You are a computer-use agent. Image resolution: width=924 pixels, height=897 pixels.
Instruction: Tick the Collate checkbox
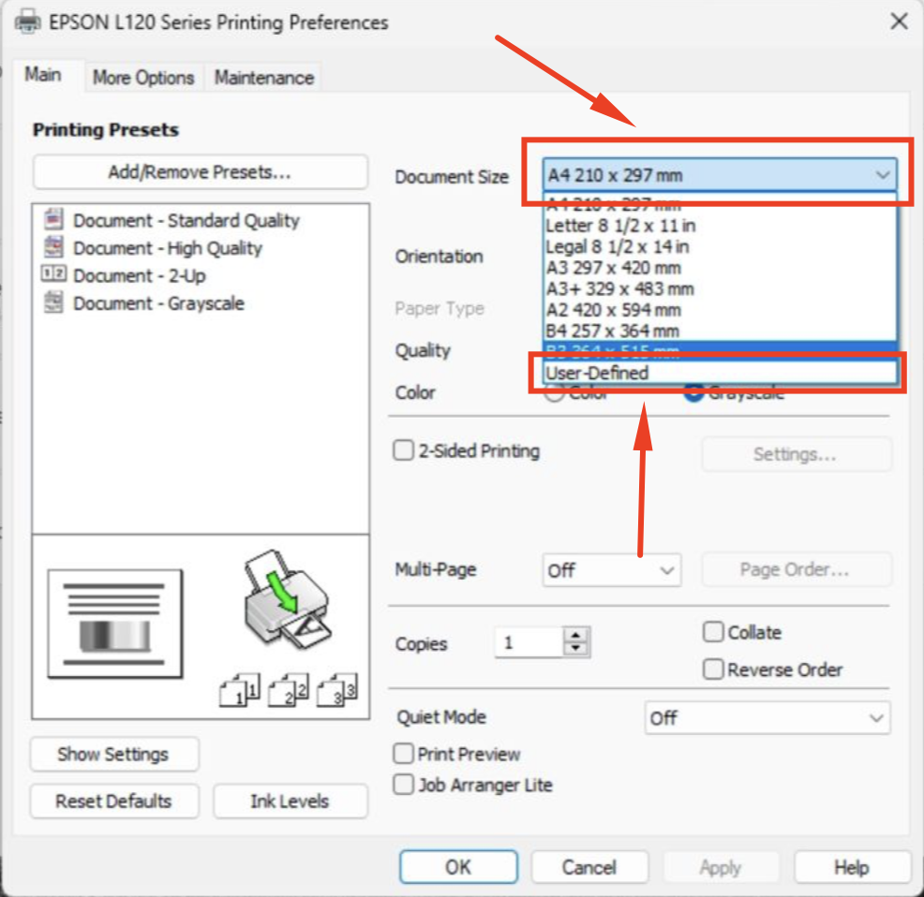click(713, 632)
